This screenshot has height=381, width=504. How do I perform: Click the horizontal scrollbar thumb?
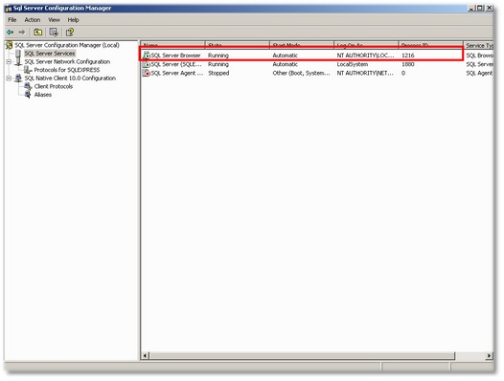coord(302,355)
